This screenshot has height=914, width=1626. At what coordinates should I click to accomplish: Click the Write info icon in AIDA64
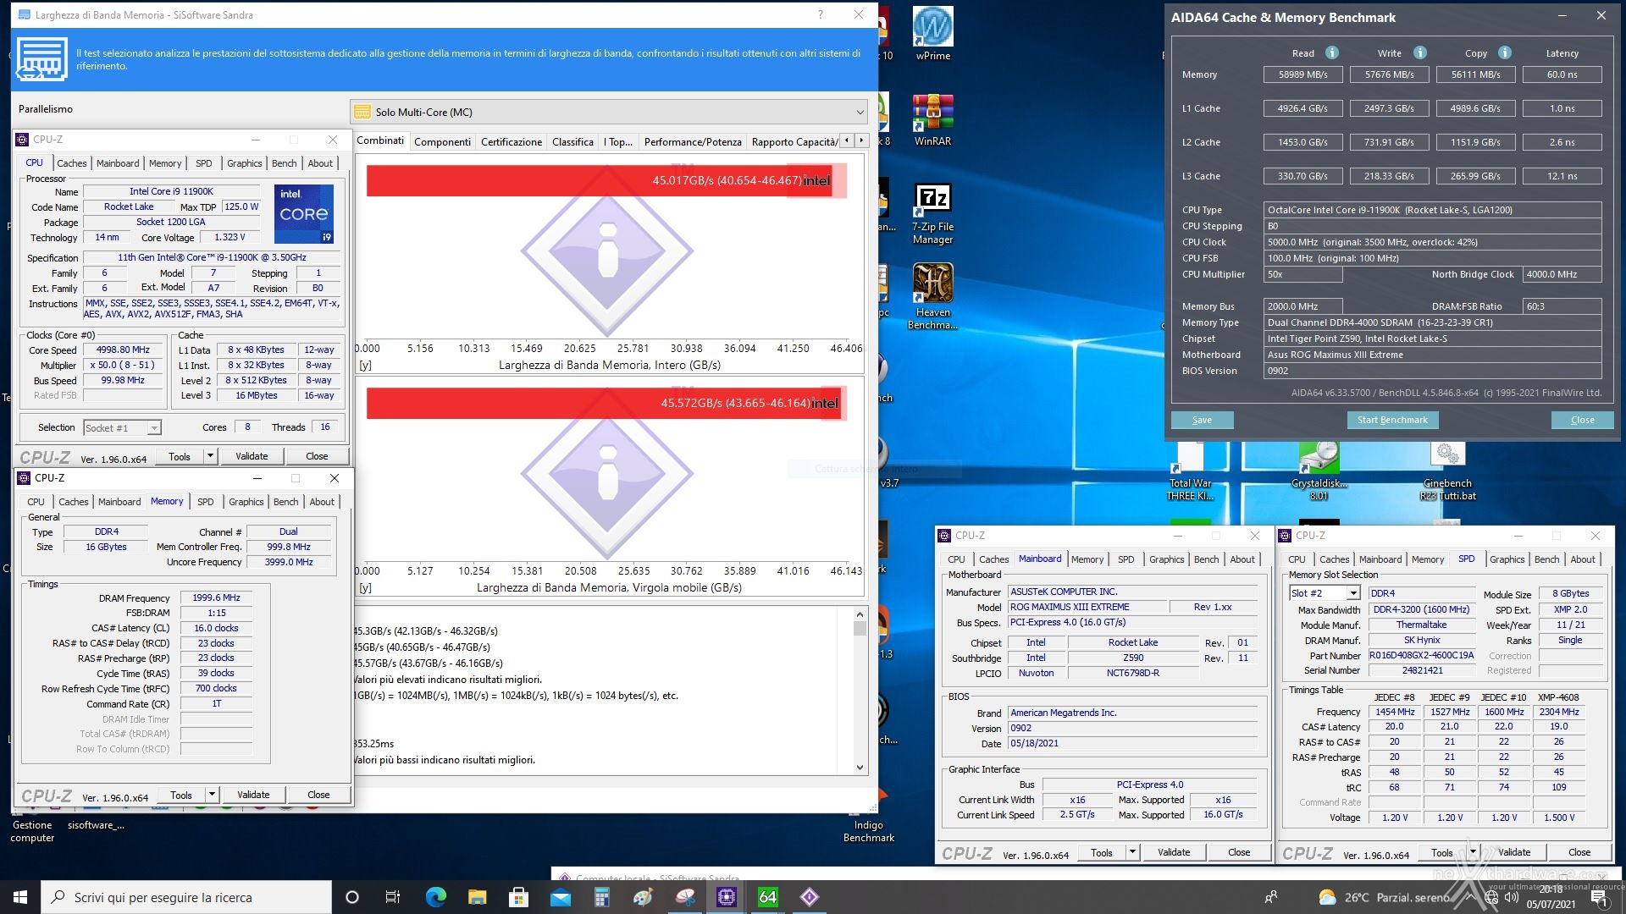point(1420,52)
